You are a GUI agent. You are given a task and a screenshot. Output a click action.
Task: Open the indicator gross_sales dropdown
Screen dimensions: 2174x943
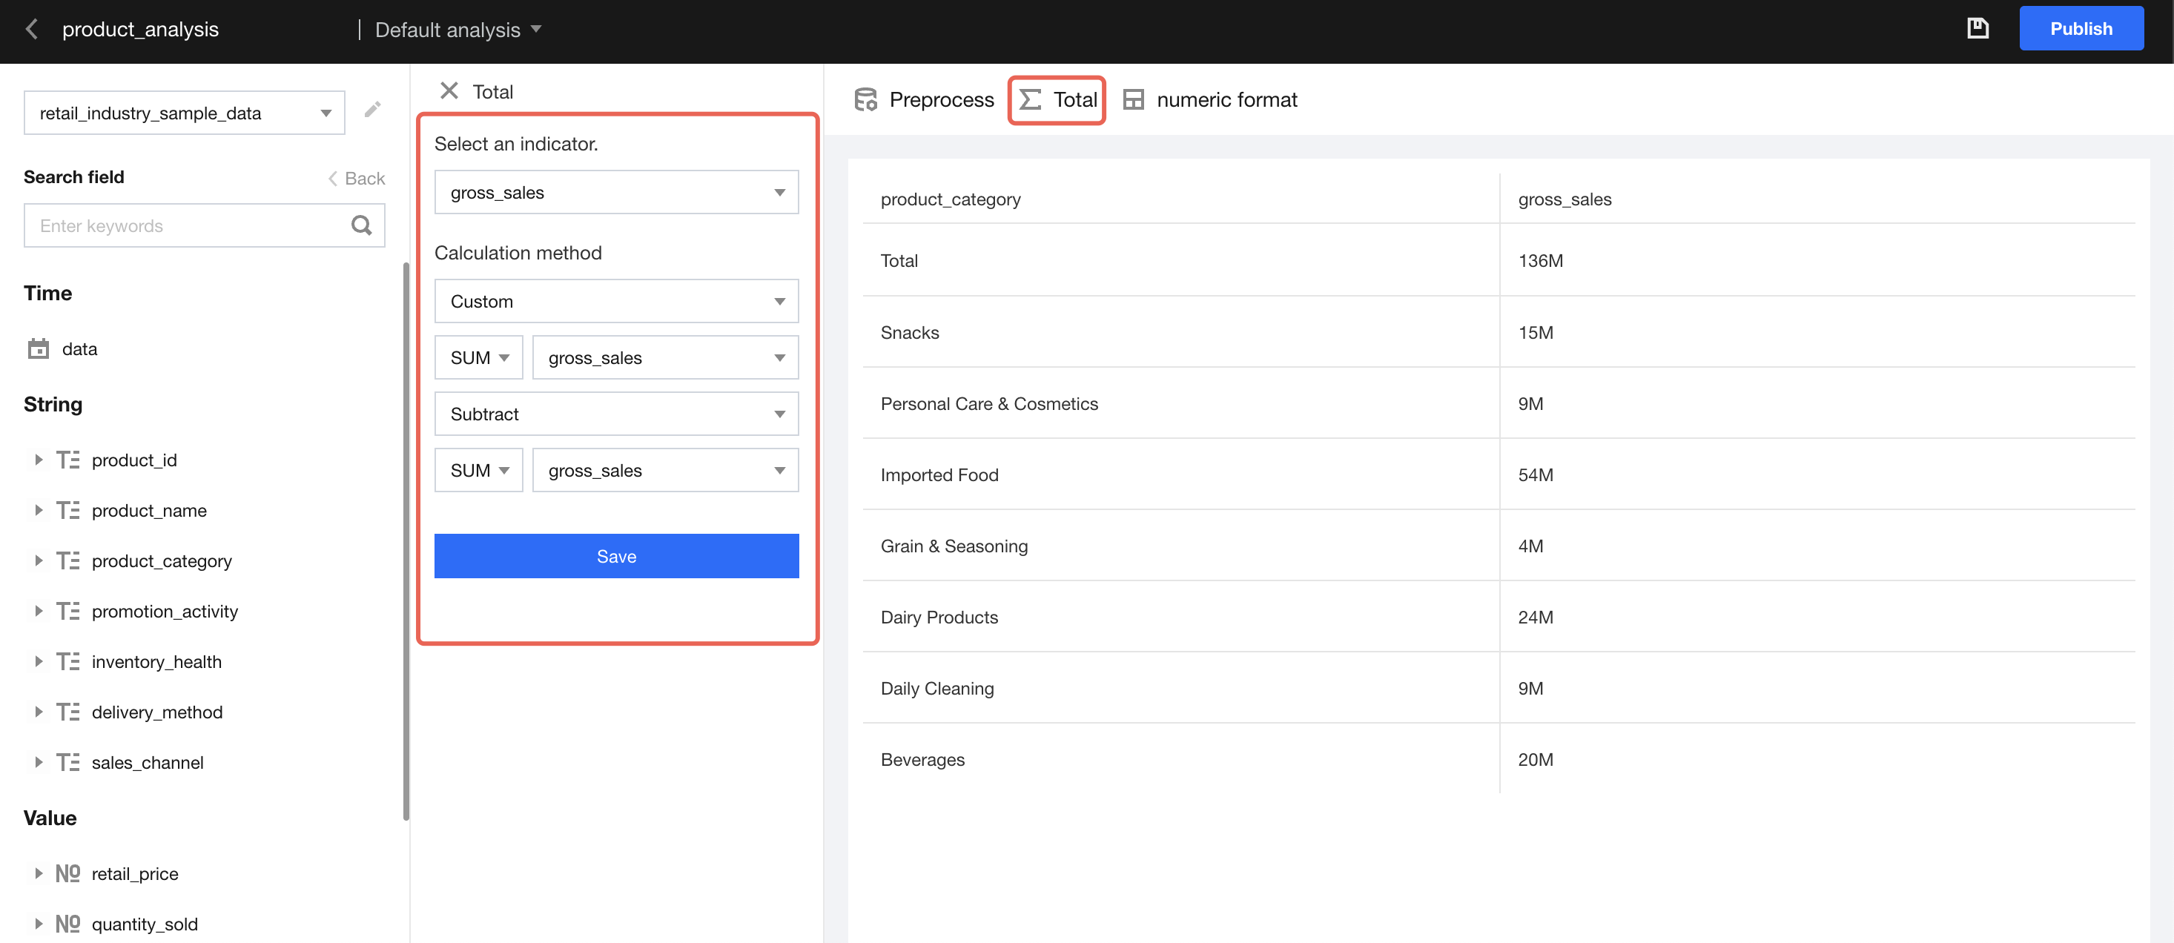[x=616, y=192]
